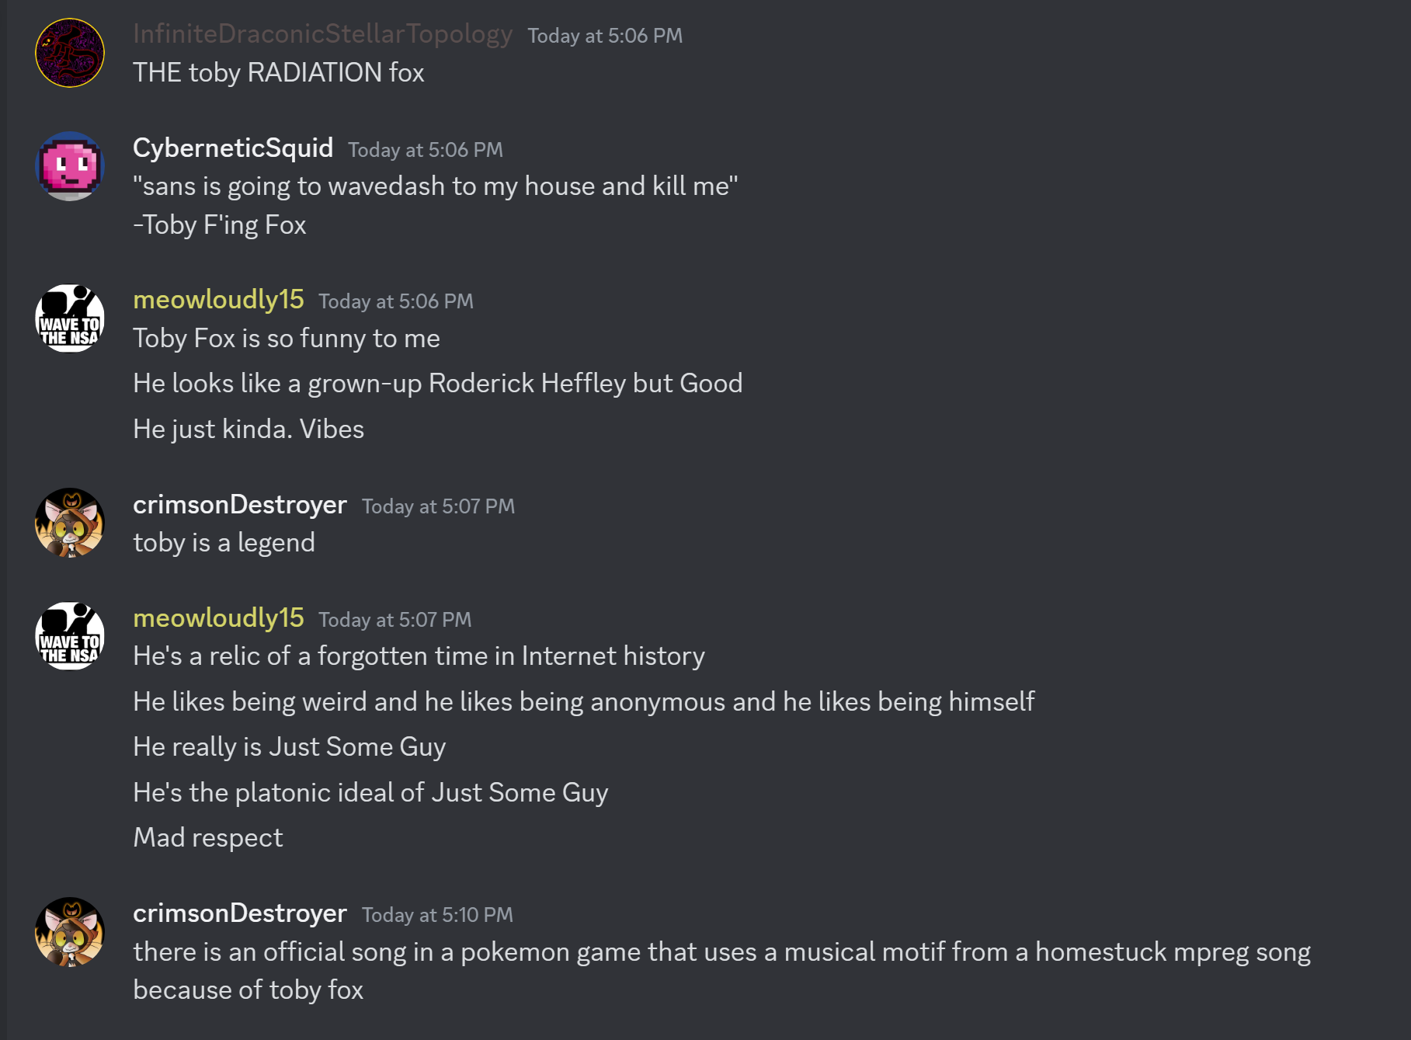Click the "-Toby F'ing Fox" message line
Screen dimensions: 1411x1040
point(219,225)
